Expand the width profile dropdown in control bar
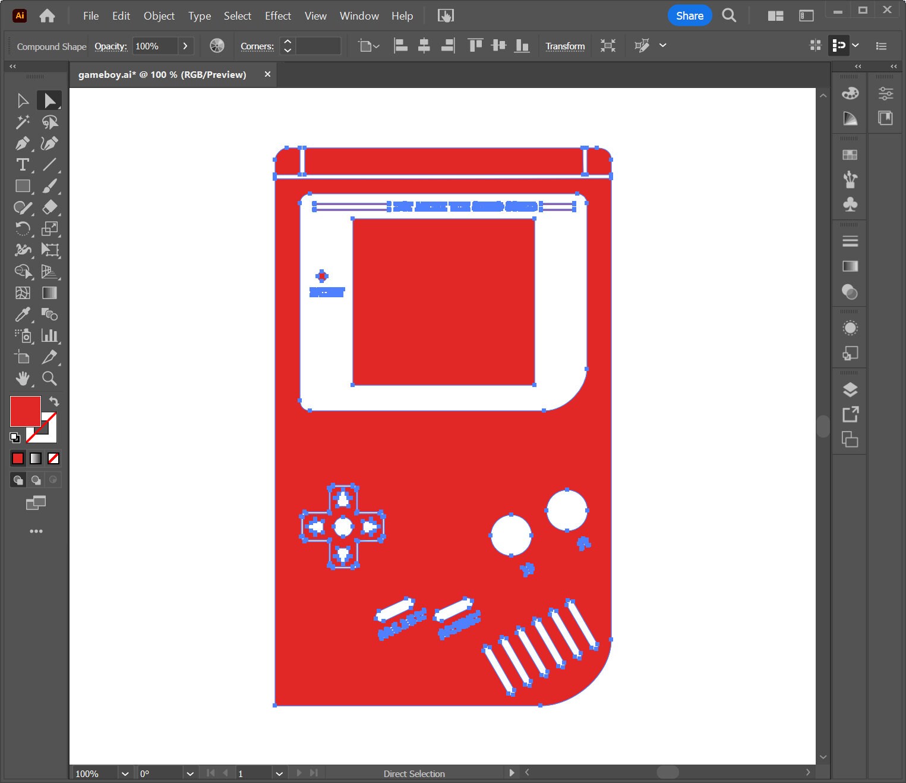The image size is (906, 783). (x=664, y=46)
